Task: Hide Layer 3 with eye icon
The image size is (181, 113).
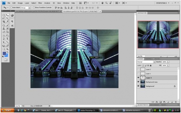Action: click(138, 78)
